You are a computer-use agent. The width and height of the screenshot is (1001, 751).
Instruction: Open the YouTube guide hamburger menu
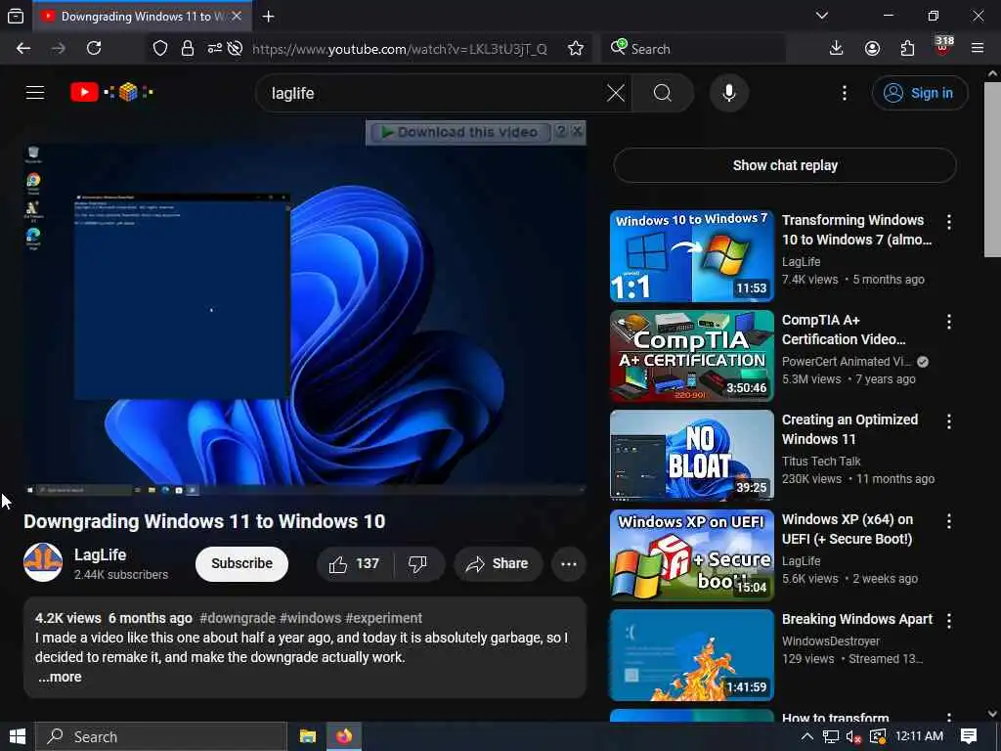tap(35, 93)
